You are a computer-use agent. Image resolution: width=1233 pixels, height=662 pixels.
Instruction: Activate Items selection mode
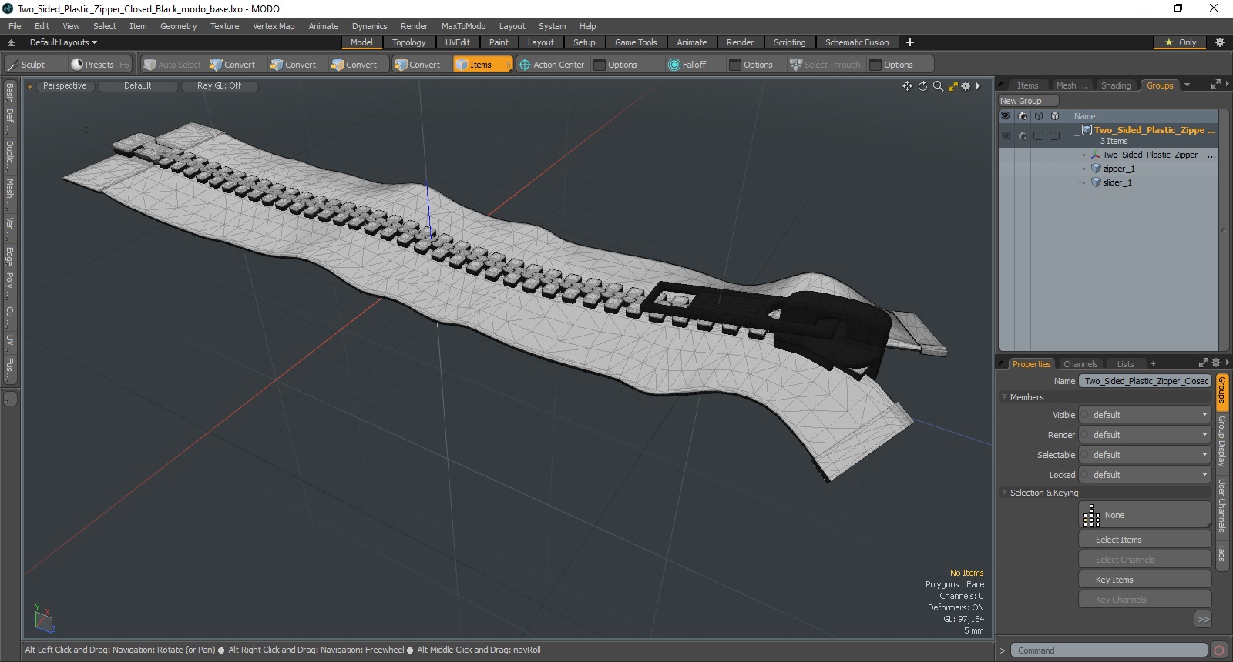click(x=482, y=65)
